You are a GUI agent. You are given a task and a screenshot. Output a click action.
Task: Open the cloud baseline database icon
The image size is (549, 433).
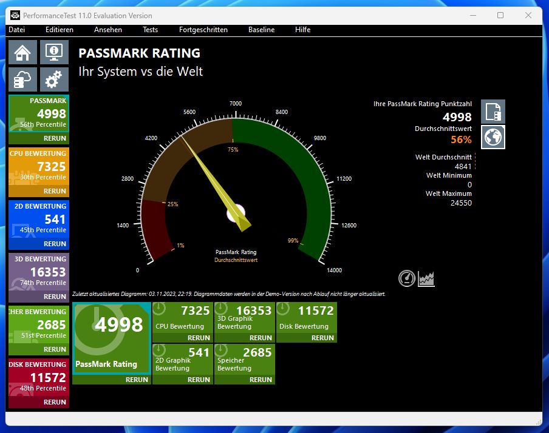22,79
